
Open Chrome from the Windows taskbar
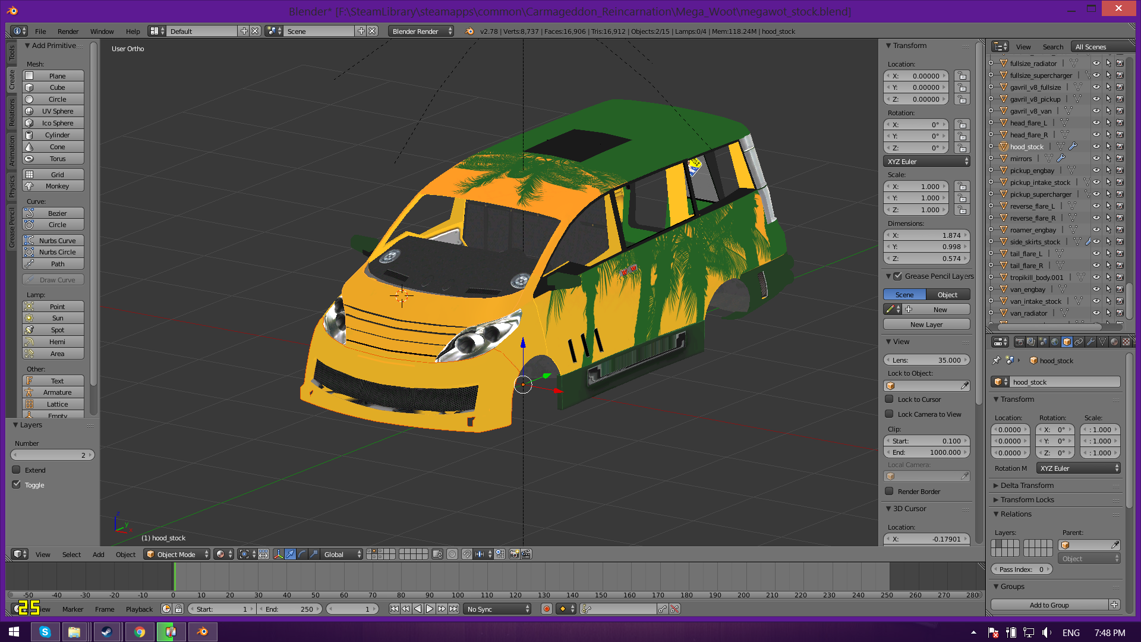pos(140,631)
